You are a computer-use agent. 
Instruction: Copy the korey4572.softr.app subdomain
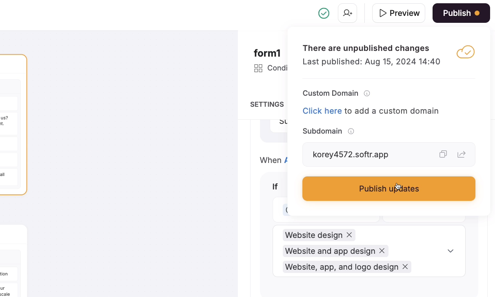[443, 154]
